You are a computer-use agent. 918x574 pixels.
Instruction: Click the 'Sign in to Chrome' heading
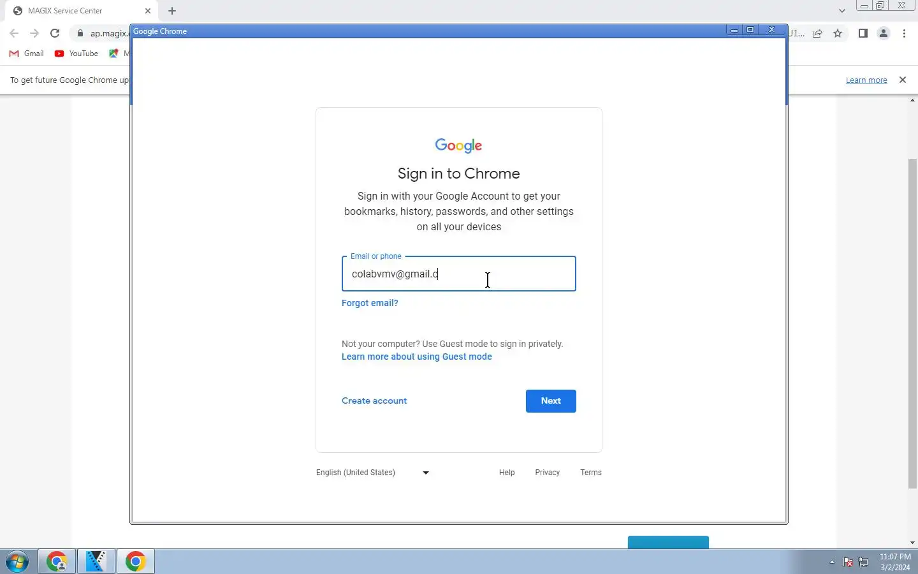(459, 173)
